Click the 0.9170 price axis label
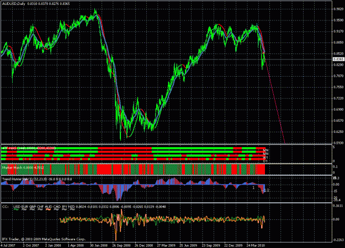345x248 pixels. (x=338, y=31)
